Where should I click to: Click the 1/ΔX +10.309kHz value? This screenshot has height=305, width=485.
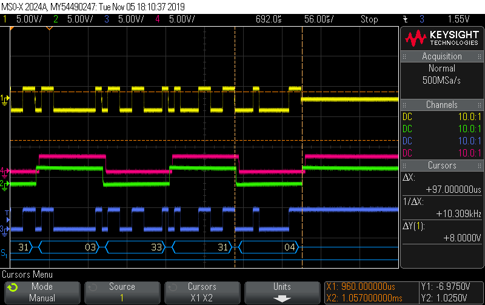click(458, 213)
